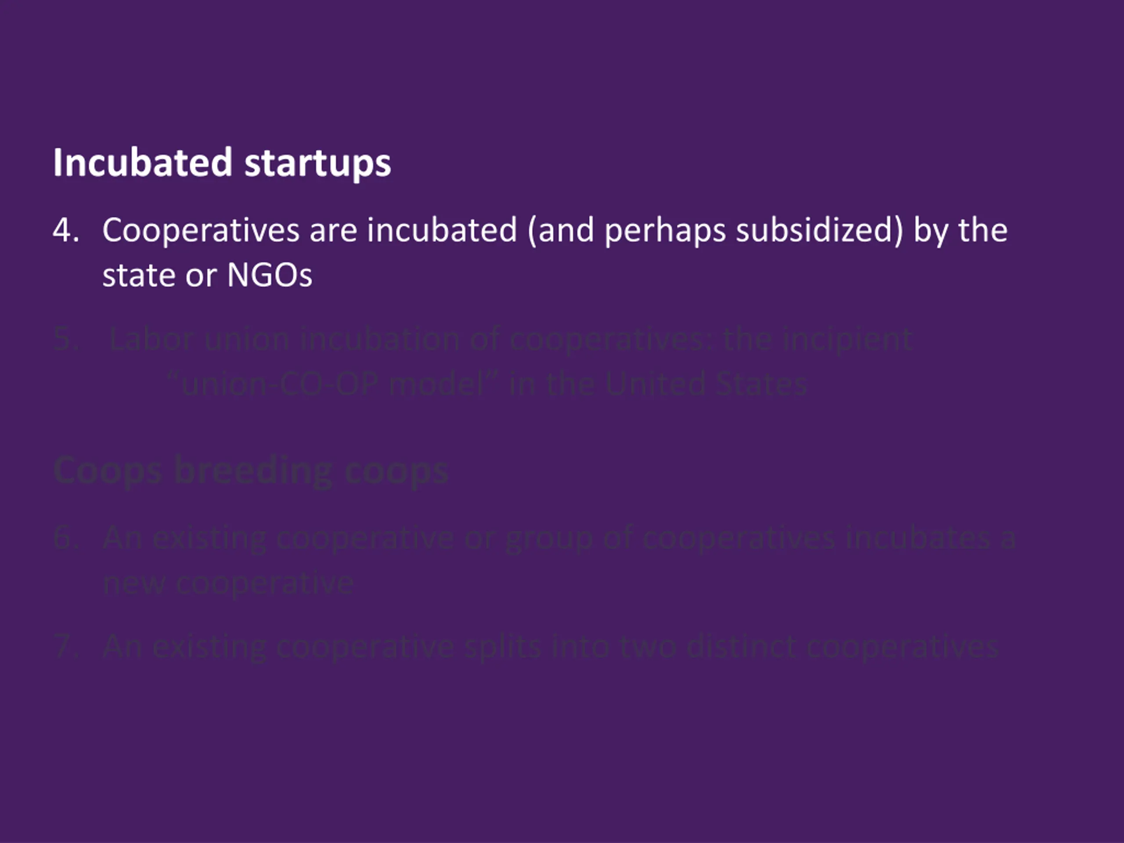Select the list number "4."
Image resolution: width=1124 pixels, height=843 pixels.
tap(66, 231)
